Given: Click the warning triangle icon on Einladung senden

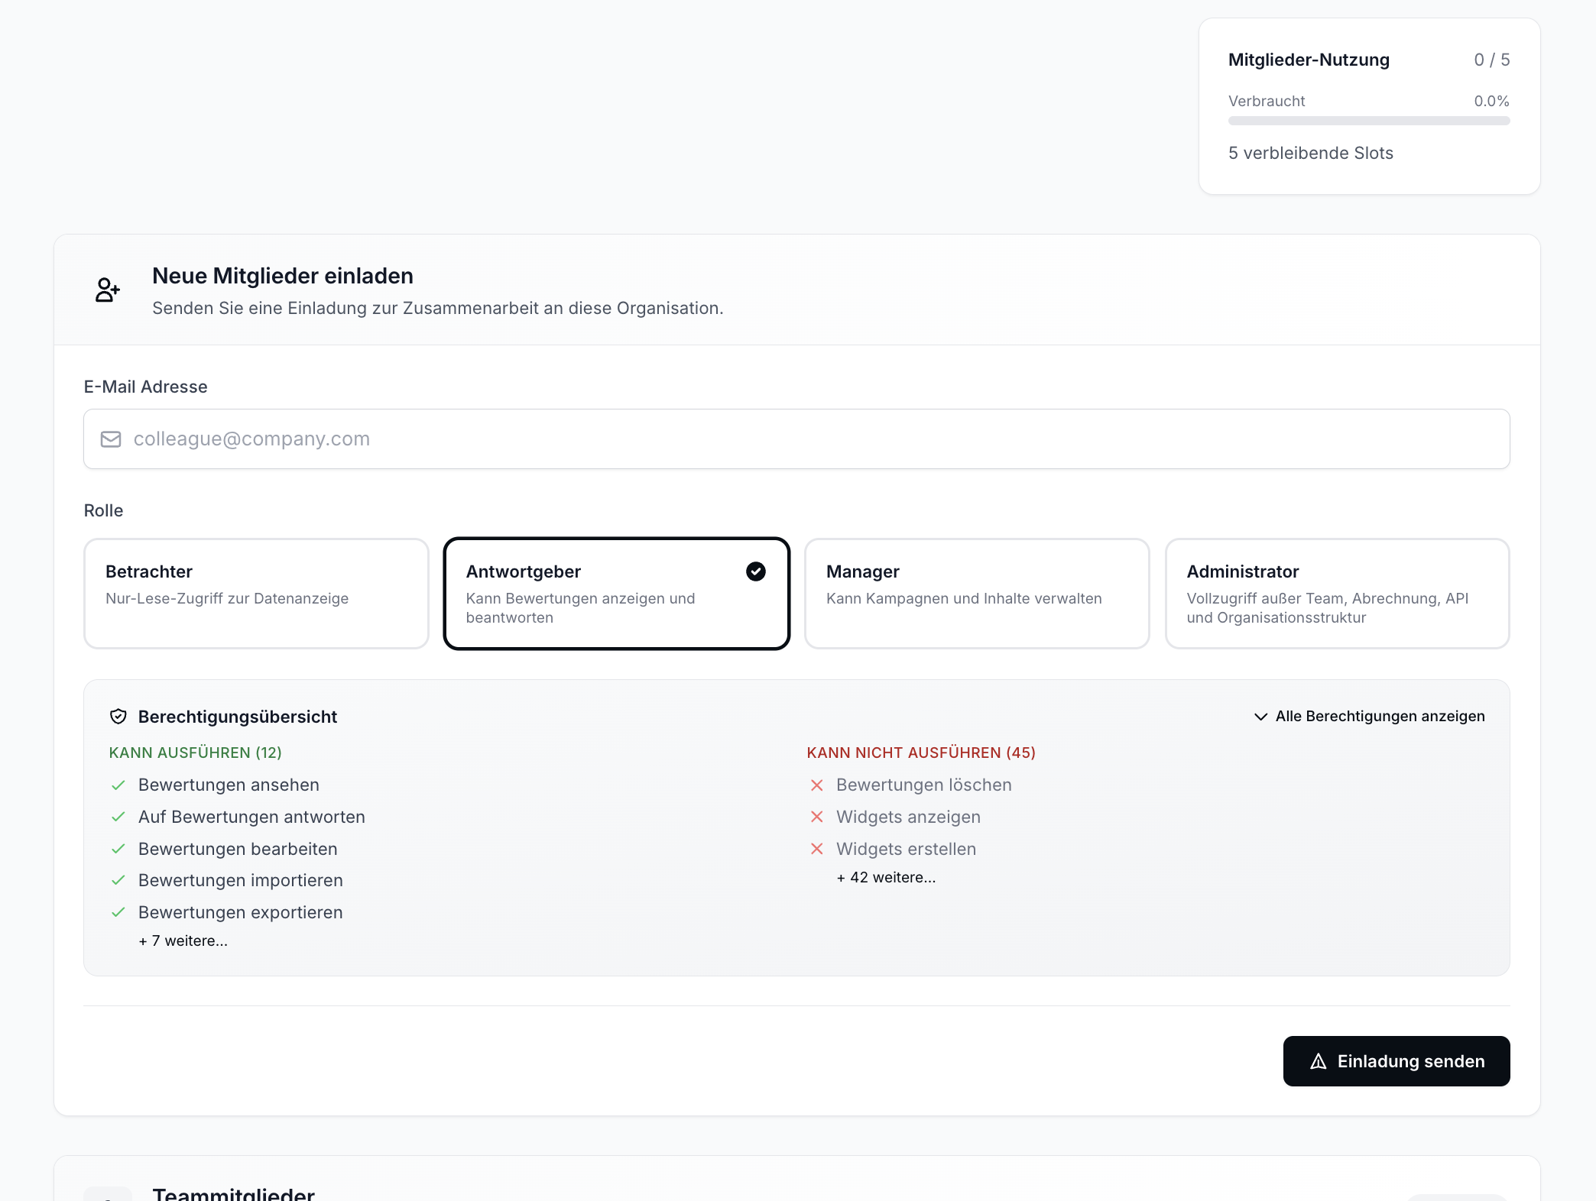Looking at the screenshot, I should click(x=1319, y=1061).
